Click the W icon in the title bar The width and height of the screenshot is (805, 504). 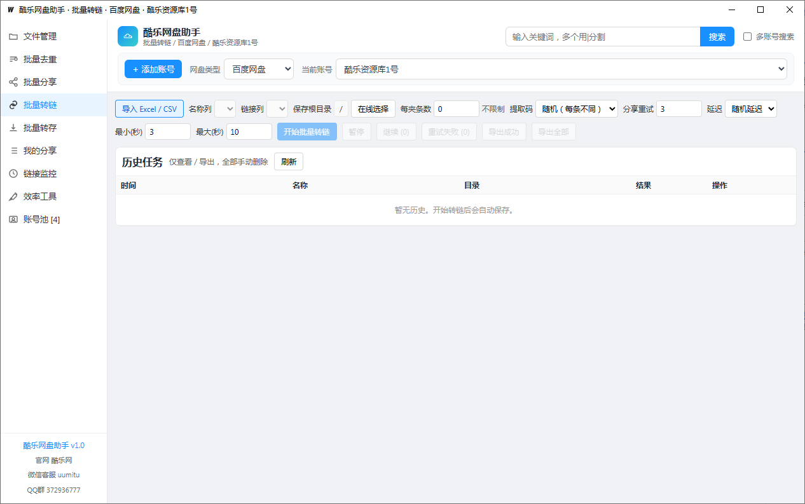tap(10, 10)
